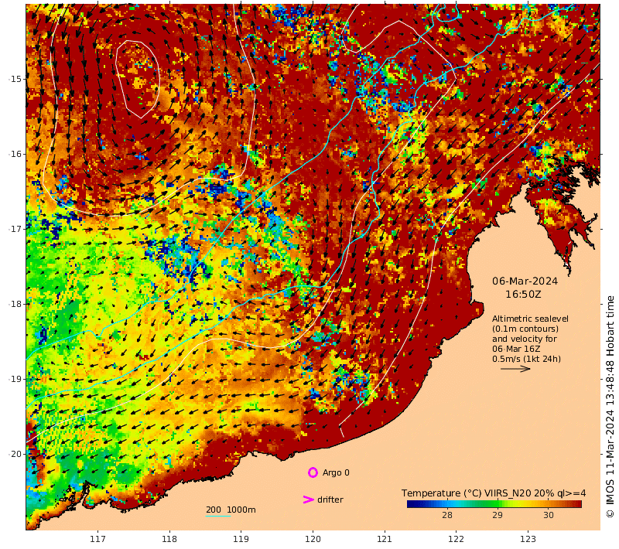Click the colorbar tick label 30
The image size is (619, 549).
point(548,515)
